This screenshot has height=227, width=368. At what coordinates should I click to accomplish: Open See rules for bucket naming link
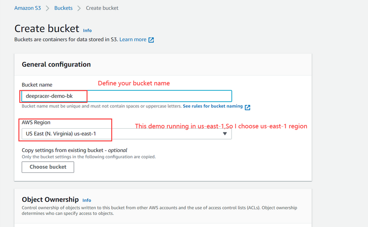click(212, 107)
